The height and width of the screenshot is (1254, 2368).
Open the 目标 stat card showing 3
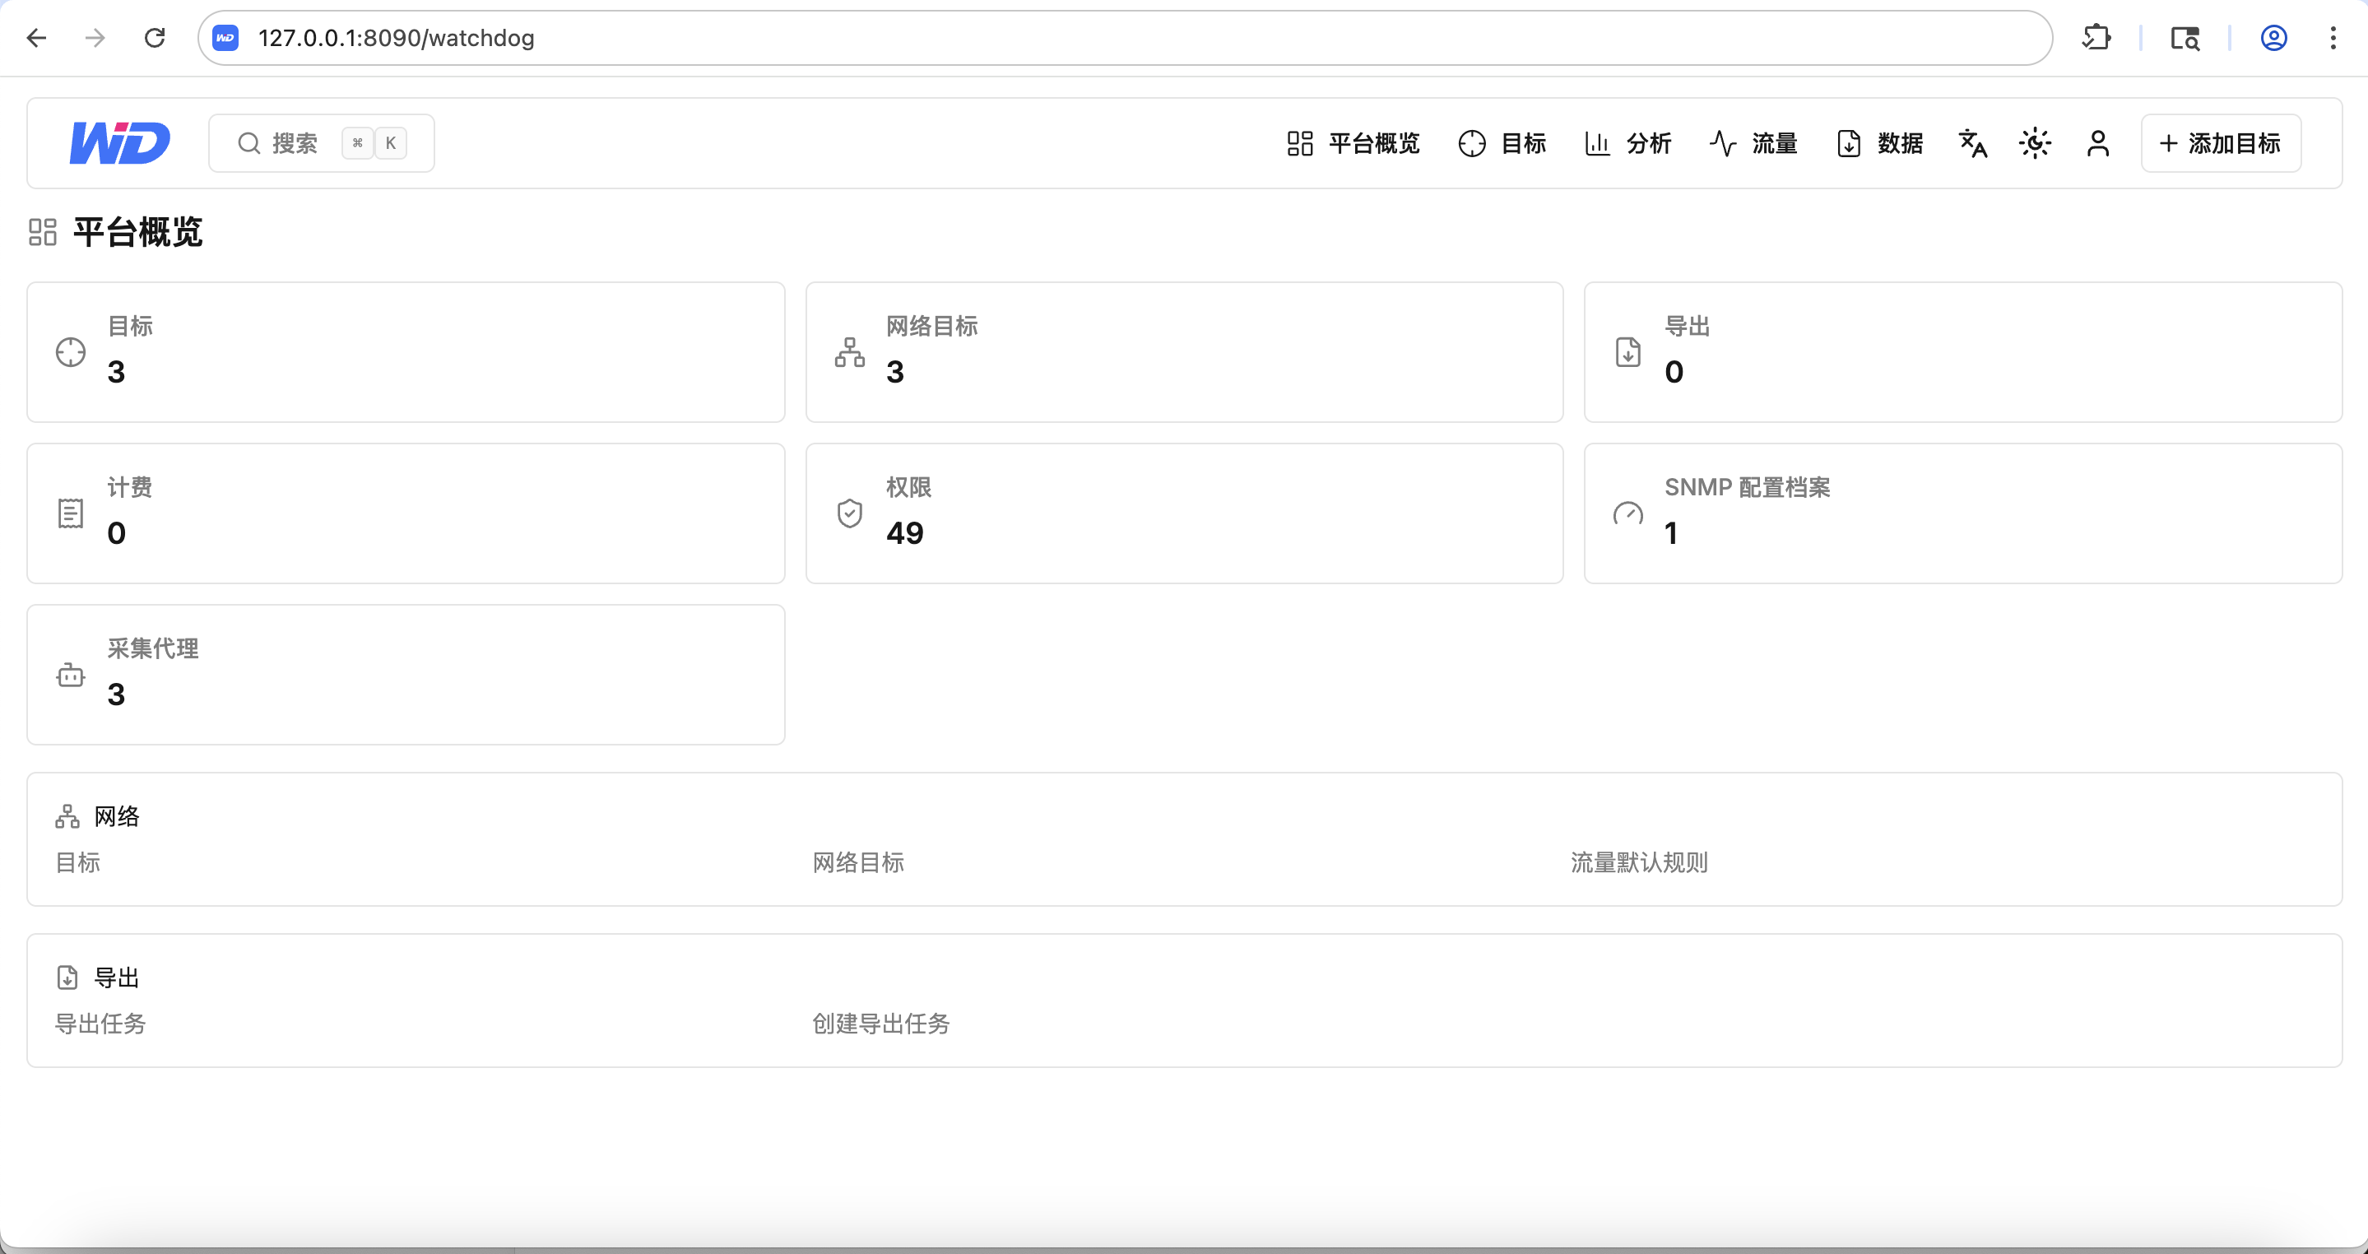tap(406, 352)
